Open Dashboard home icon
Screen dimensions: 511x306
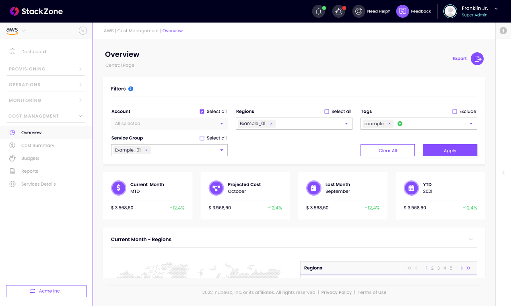(x=12, y=52)
